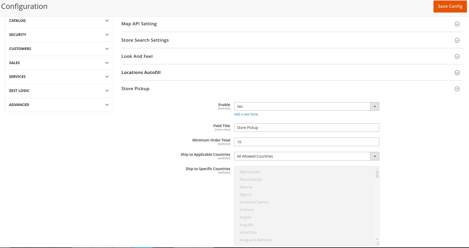Expand Store Search Settings circled chevron
The height and width of the screenshot is (248, 469).
coord(457,40)
